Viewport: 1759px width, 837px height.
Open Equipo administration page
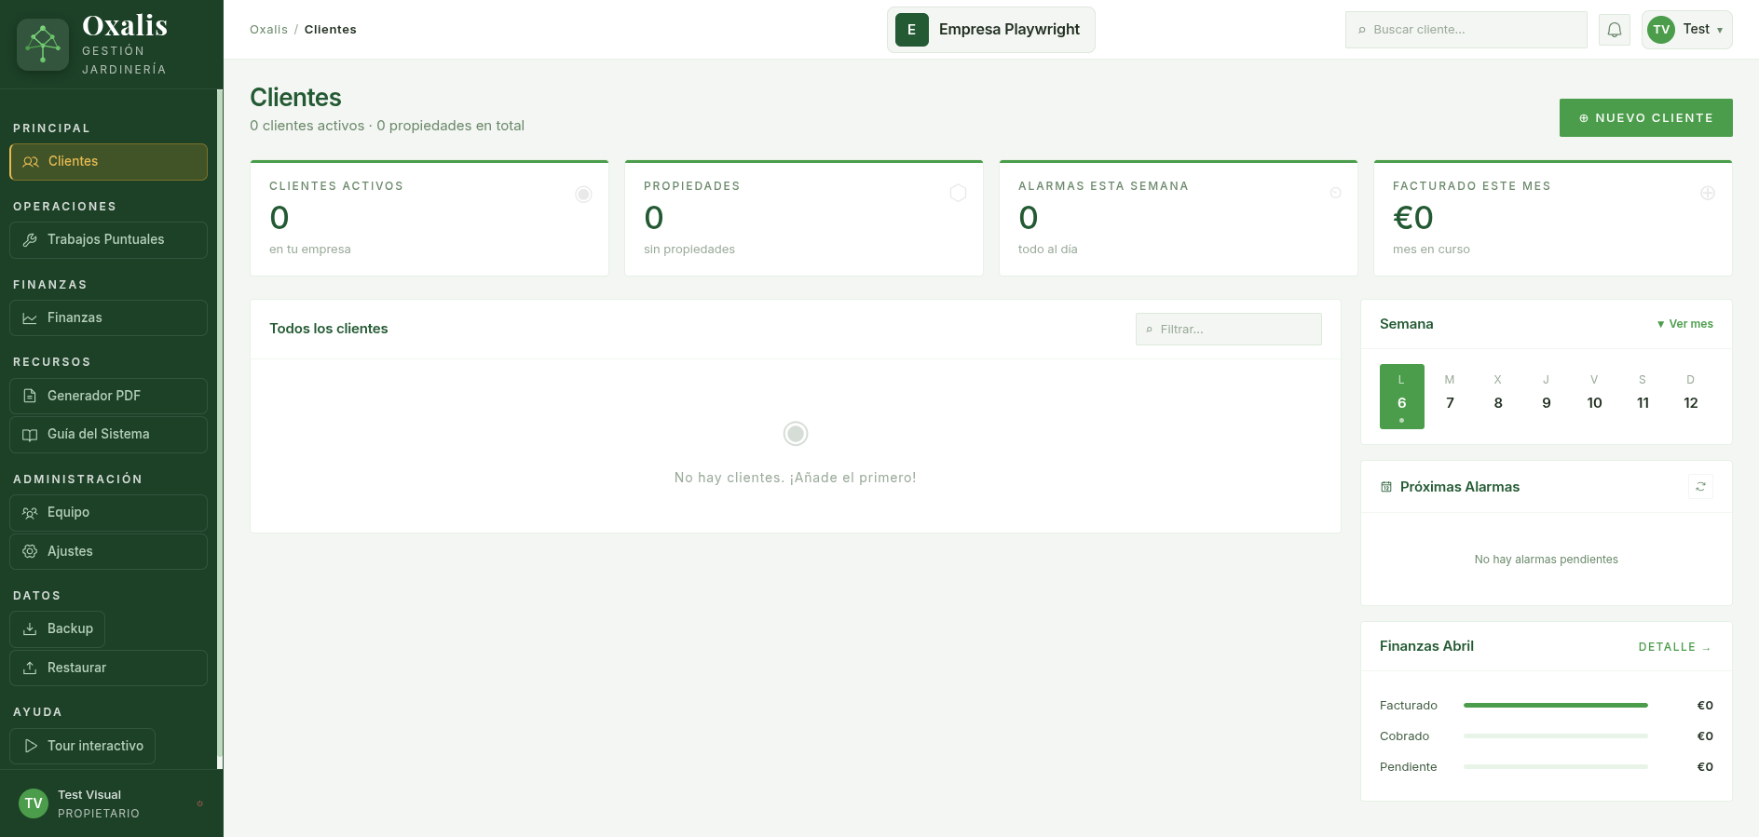click(108, 513)
